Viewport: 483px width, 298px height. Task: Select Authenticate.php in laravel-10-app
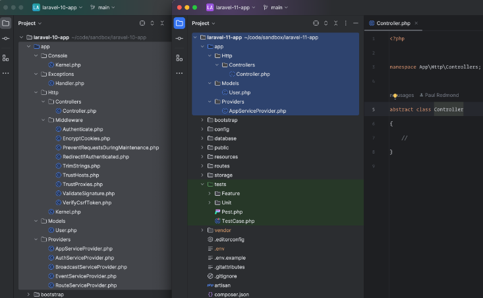point(82,129)
